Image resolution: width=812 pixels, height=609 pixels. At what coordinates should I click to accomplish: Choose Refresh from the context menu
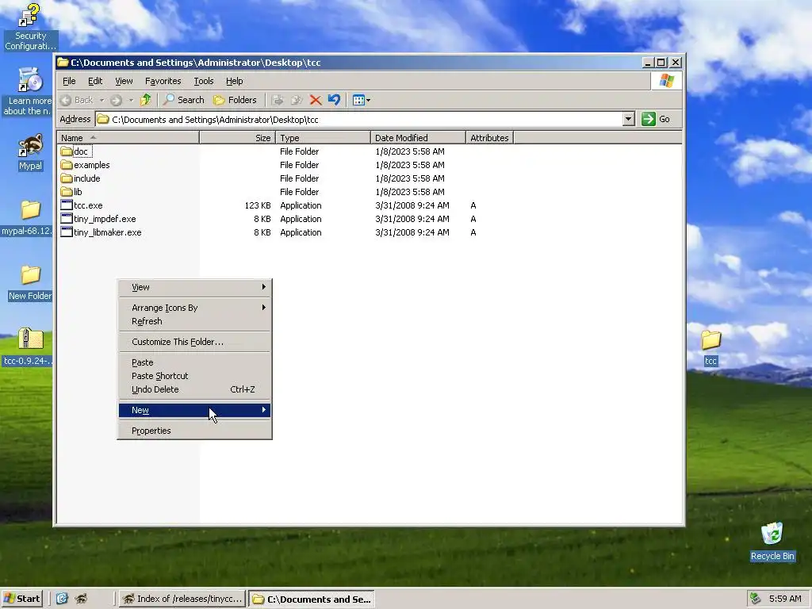pyautogui.click(x=195, y=321)
